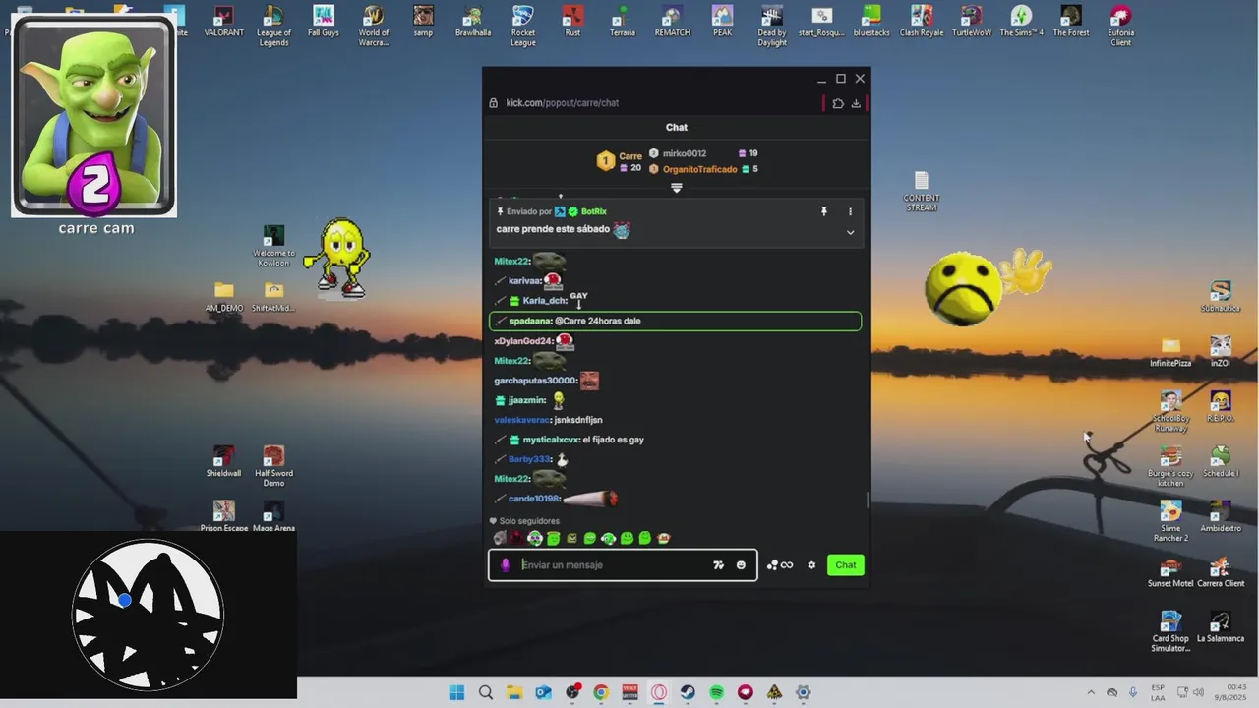Click the Chat header tab
The image size is (1259, 708).
[677, 127]
